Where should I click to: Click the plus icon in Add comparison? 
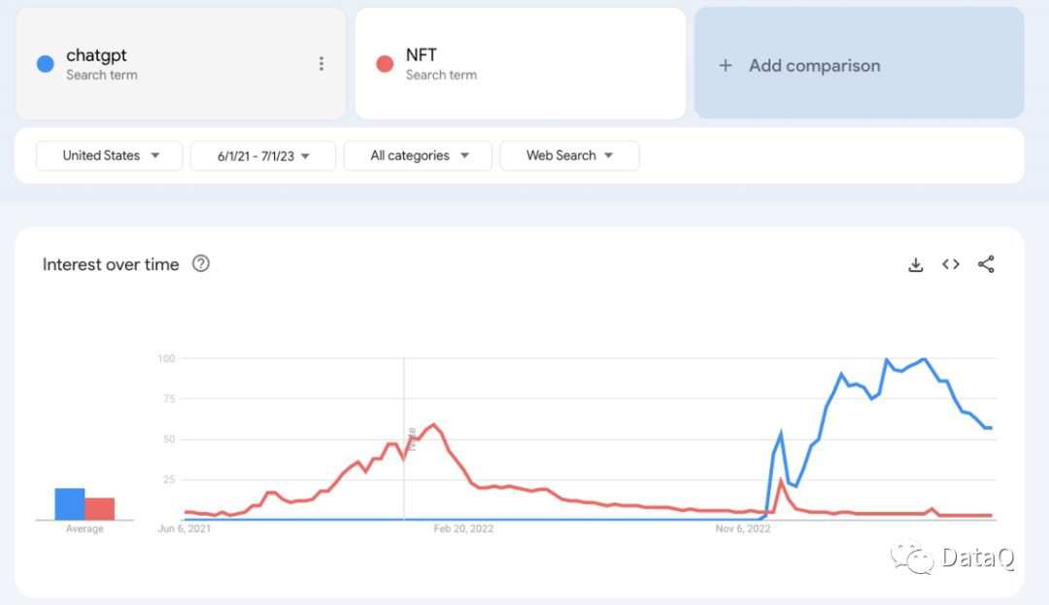pyautogui.click(x=726, y=65)
